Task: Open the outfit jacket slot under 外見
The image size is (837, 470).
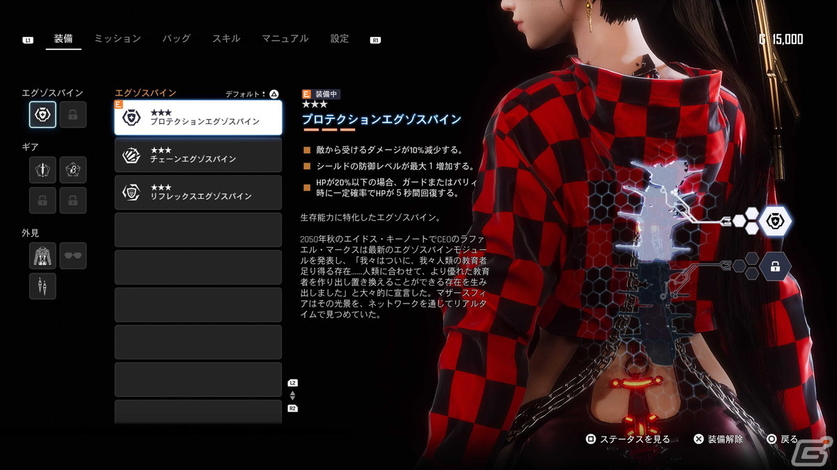Action: (x=43, y=256)
